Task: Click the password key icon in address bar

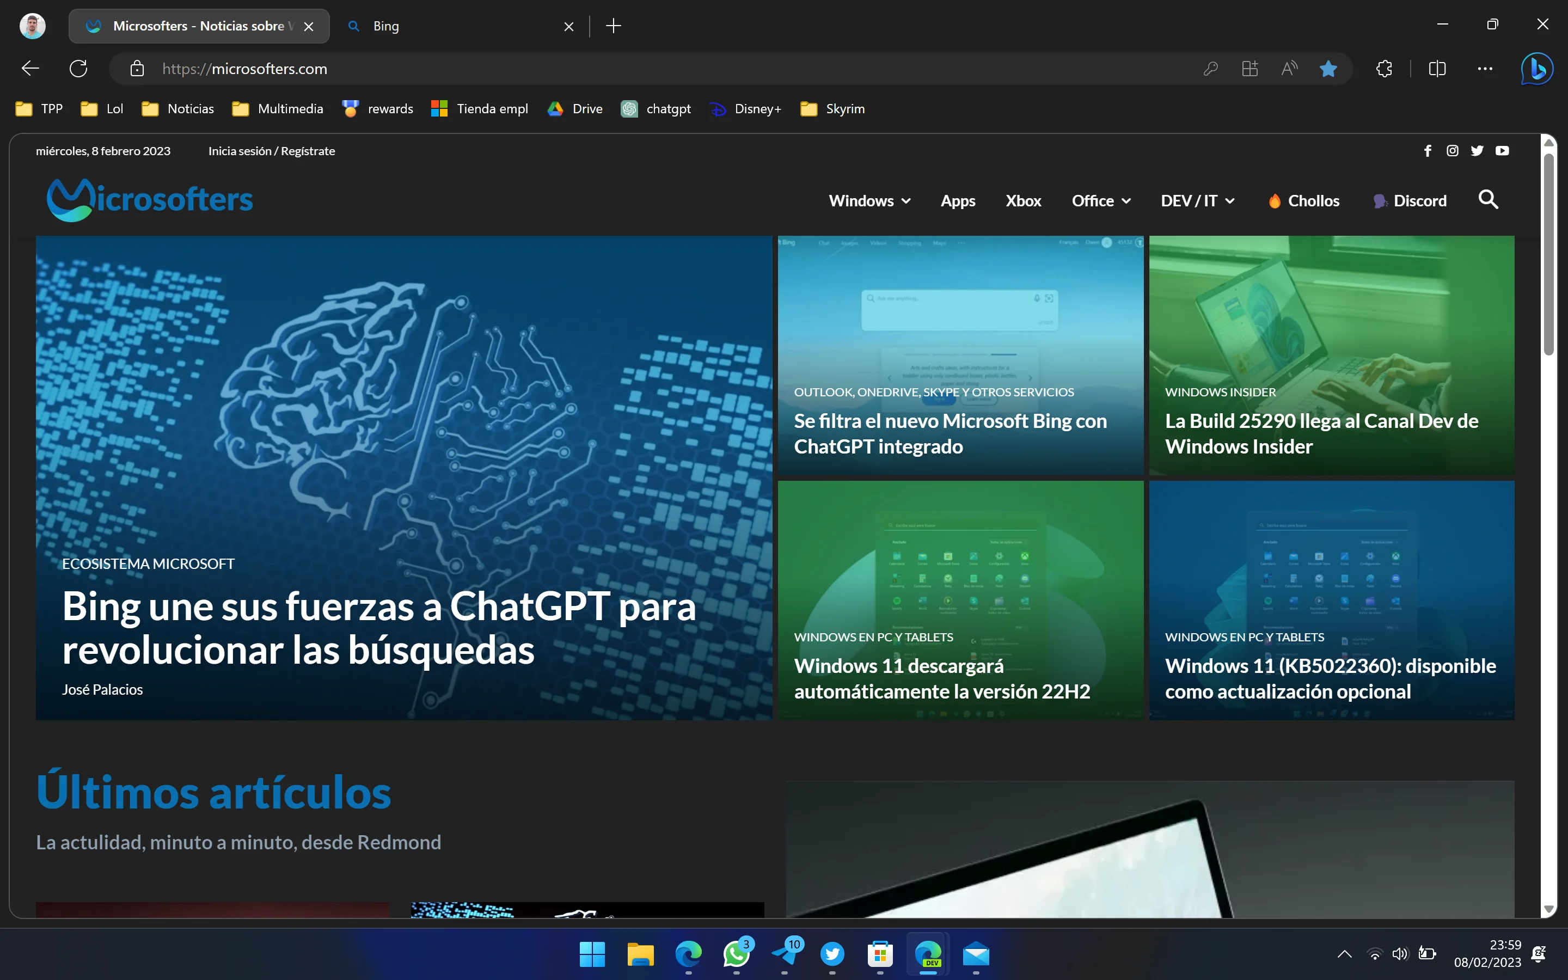Action: (x=1211, y=69)
